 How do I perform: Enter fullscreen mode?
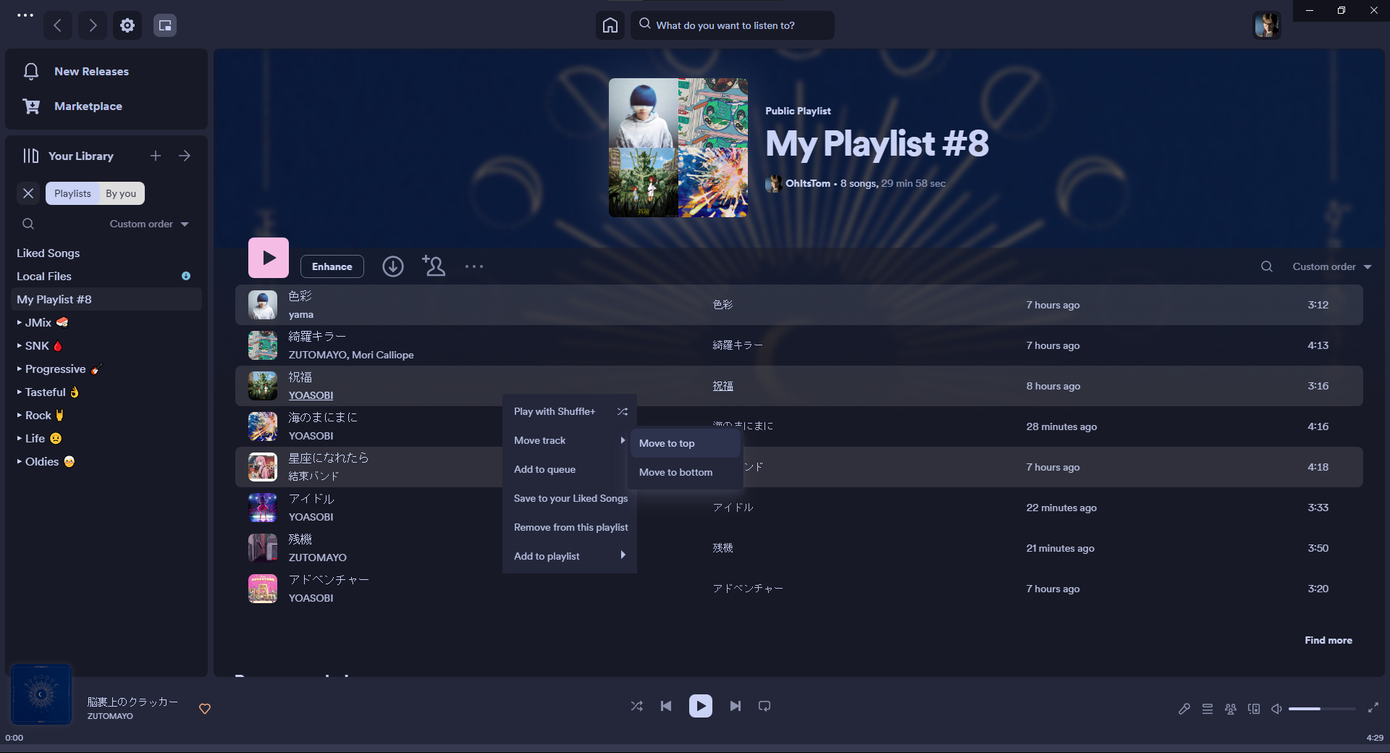click(1373, 708)
